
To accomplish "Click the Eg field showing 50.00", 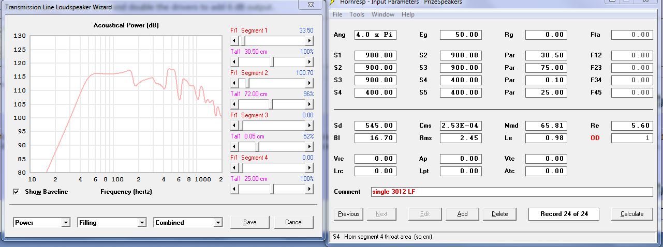I will (461, 35).
